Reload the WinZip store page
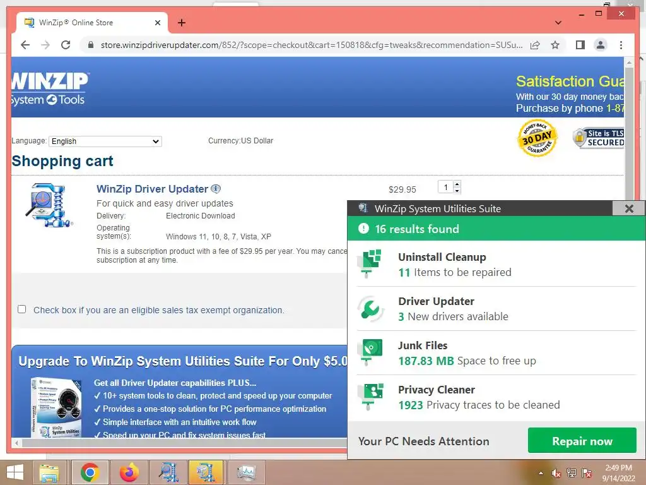Viewport: 646px width, 485px height. pyautogui.click(x=66, y=45)
